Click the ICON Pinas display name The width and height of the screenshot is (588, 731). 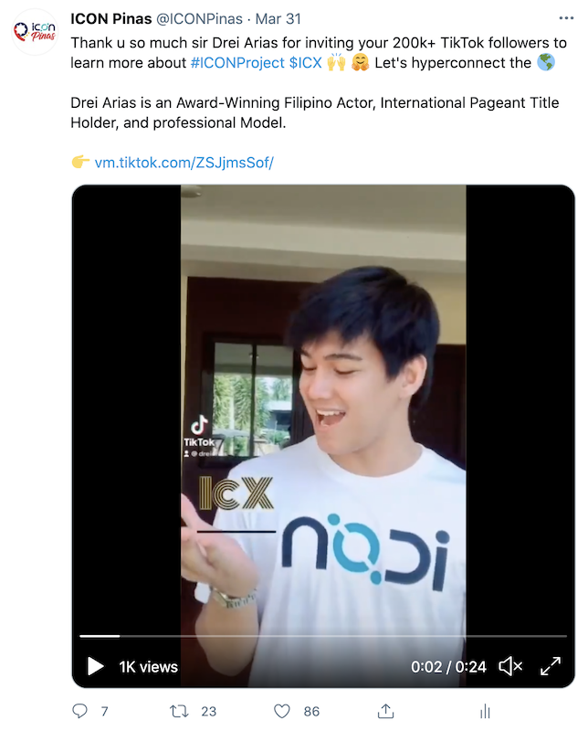click(110, 18)
